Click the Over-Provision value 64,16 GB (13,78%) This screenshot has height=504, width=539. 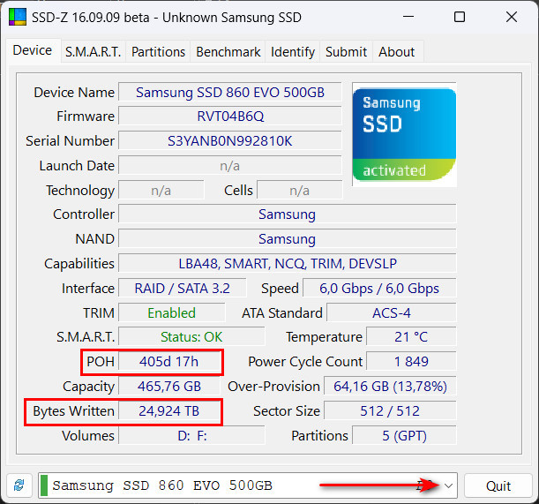[x=390, y=387]
